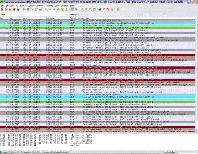Open the Help menu
Image resolution: width=198 pixels, height=154 pixels.
(x=72, y=6)
